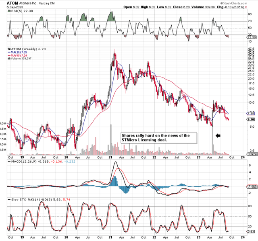Image resolution: width=258 pixels, height=241 pixels.
Task: Click the 12.5 price axis label
Action: 251,95
